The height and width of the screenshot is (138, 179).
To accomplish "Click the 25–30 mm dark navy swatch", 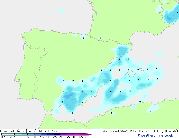I will pyautogui.click(x=57, y=134).
